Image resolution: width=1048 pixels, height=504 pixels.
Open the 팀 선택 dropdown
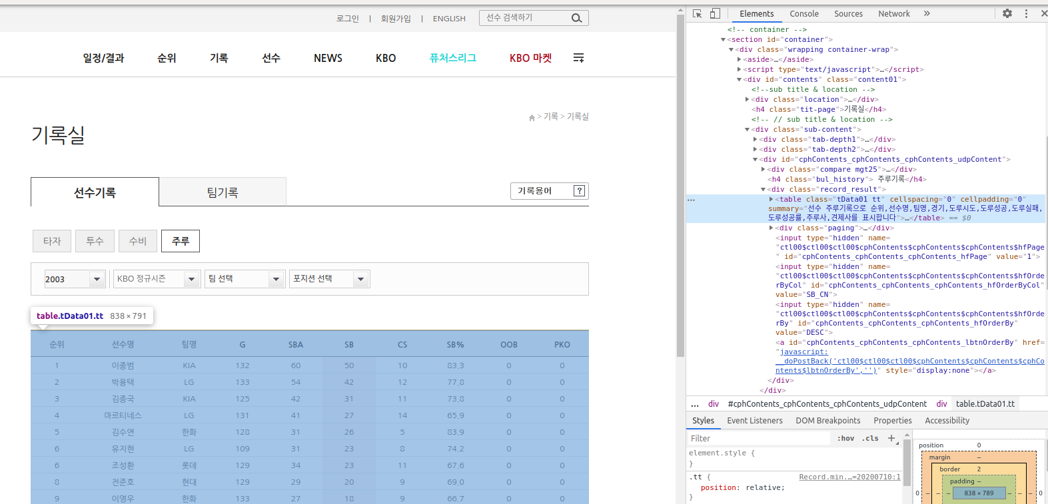[245, 279]
